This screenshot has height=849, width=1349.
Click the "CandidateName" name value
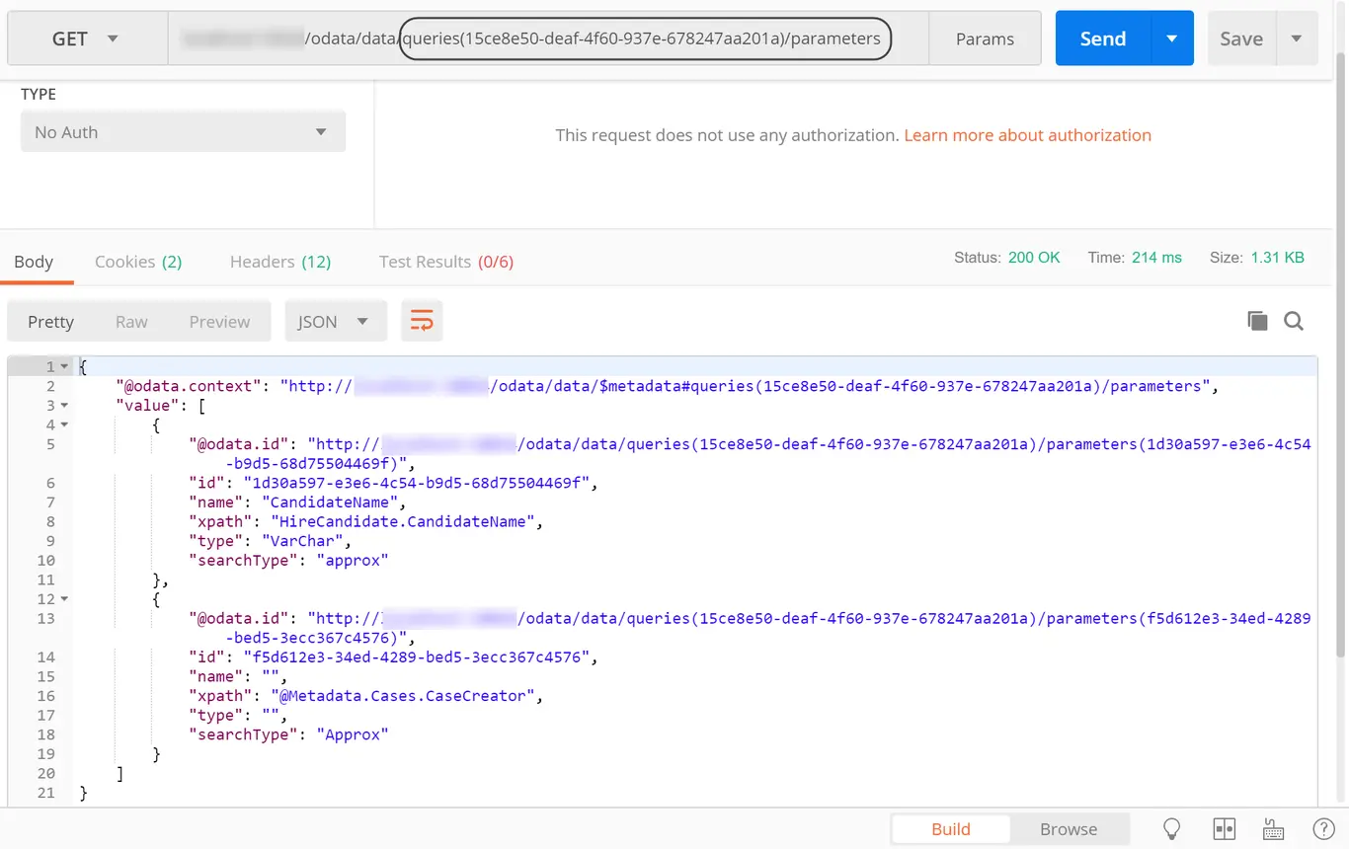click(332, 502)
